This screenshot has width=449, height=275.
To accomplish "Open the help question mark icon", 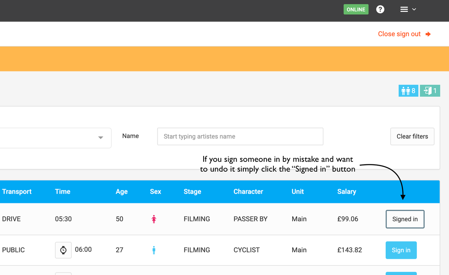I will point(380,9).
